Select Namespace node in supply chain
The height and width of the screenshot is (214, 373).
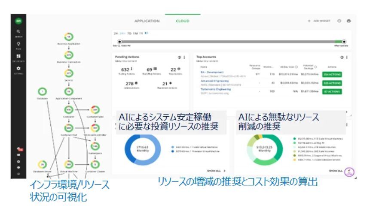point(95,146)
